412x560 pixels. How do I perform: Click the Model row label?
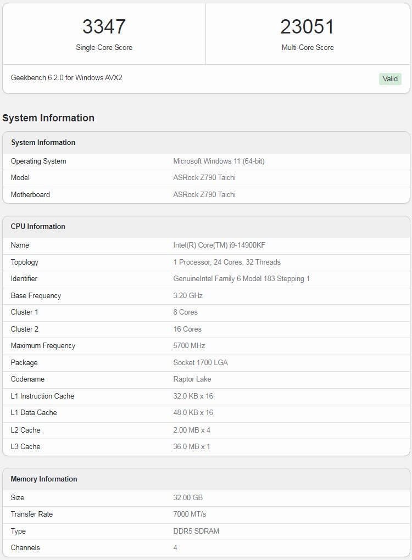[x=20, y=177]
